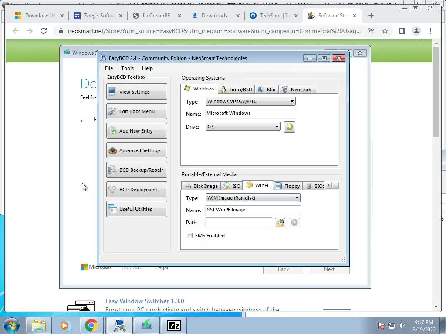Click the Action Center flag tray icon
The width and height of the screenshot is (446, 334).
[381, 325]
